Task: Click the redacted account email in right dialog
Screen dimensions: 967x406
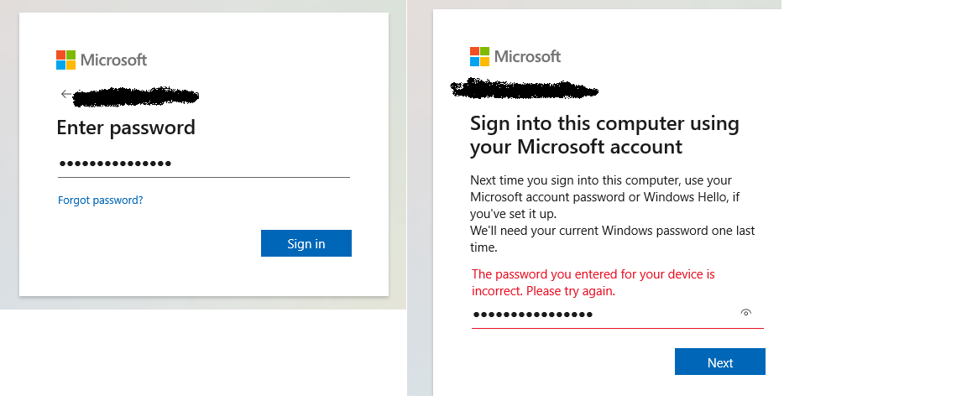Action: point(524,86)
